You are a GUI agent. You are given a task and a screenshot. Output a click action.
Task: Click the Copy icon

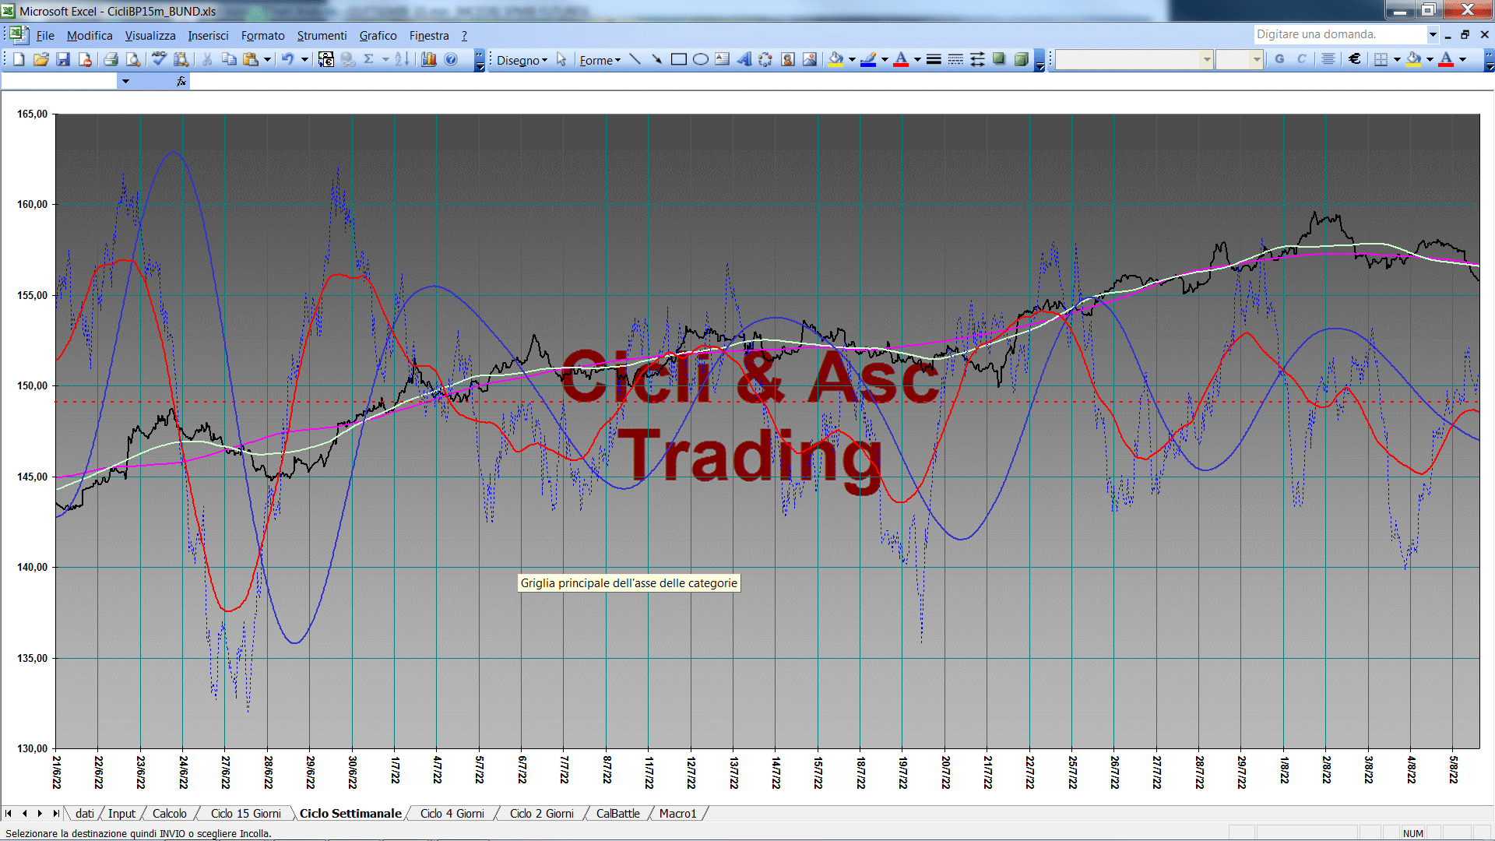(229, 59)
